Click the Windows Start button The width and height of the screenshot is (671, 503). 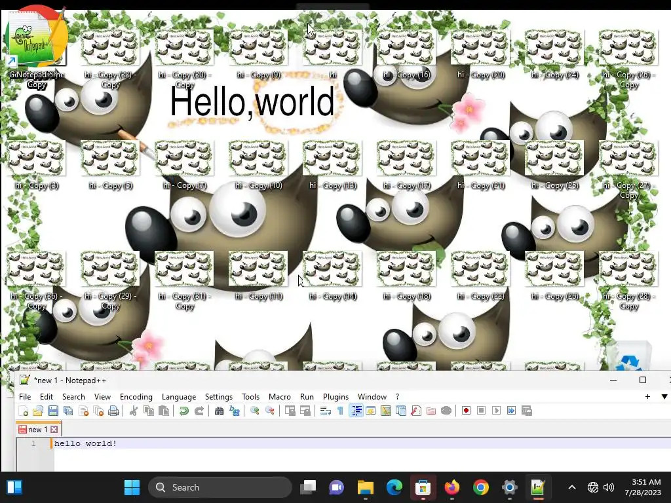pyautogui.click(x=132, y=487)
